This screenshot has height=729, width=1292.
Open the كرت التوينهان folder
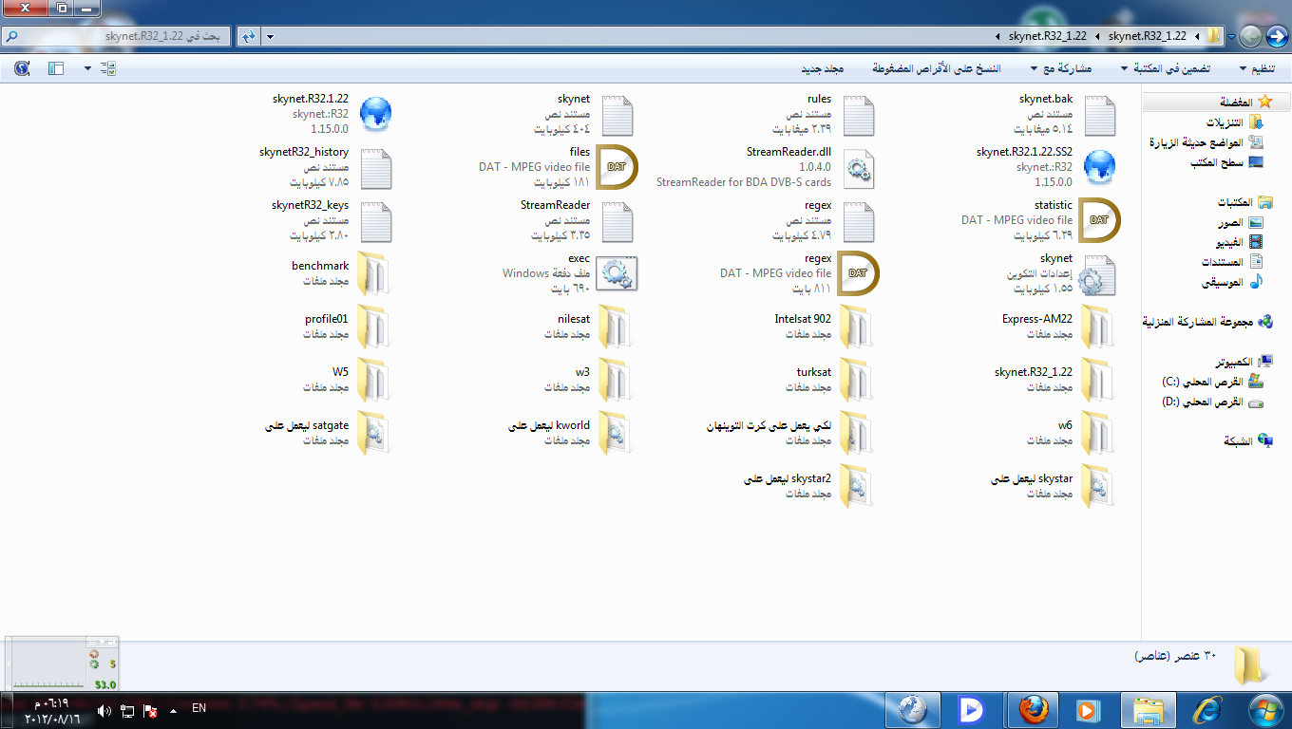(789, 433)
